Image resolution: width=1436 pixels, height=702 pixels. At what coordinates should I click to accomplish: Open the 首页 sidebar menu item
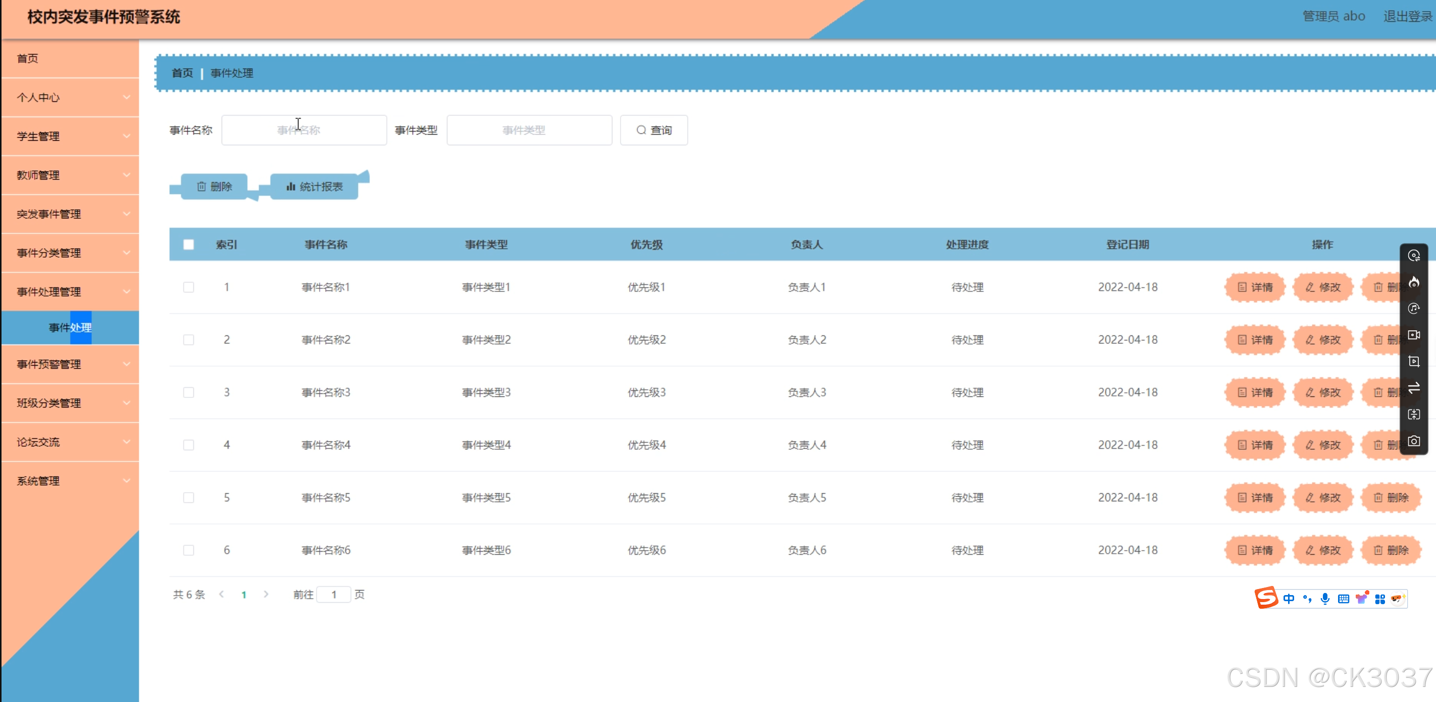(28, 58)
